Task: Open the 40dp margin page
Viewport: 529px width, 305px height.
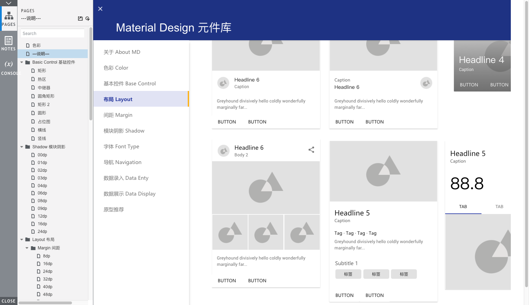Action: coord(48,287)
